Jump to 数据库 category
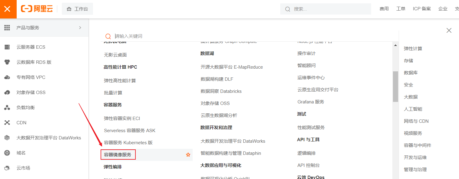 point(411,73)
